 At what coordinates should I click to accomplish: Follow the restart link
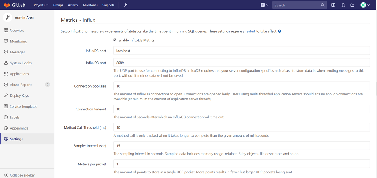pyautogui.click(x=250, y=31)
